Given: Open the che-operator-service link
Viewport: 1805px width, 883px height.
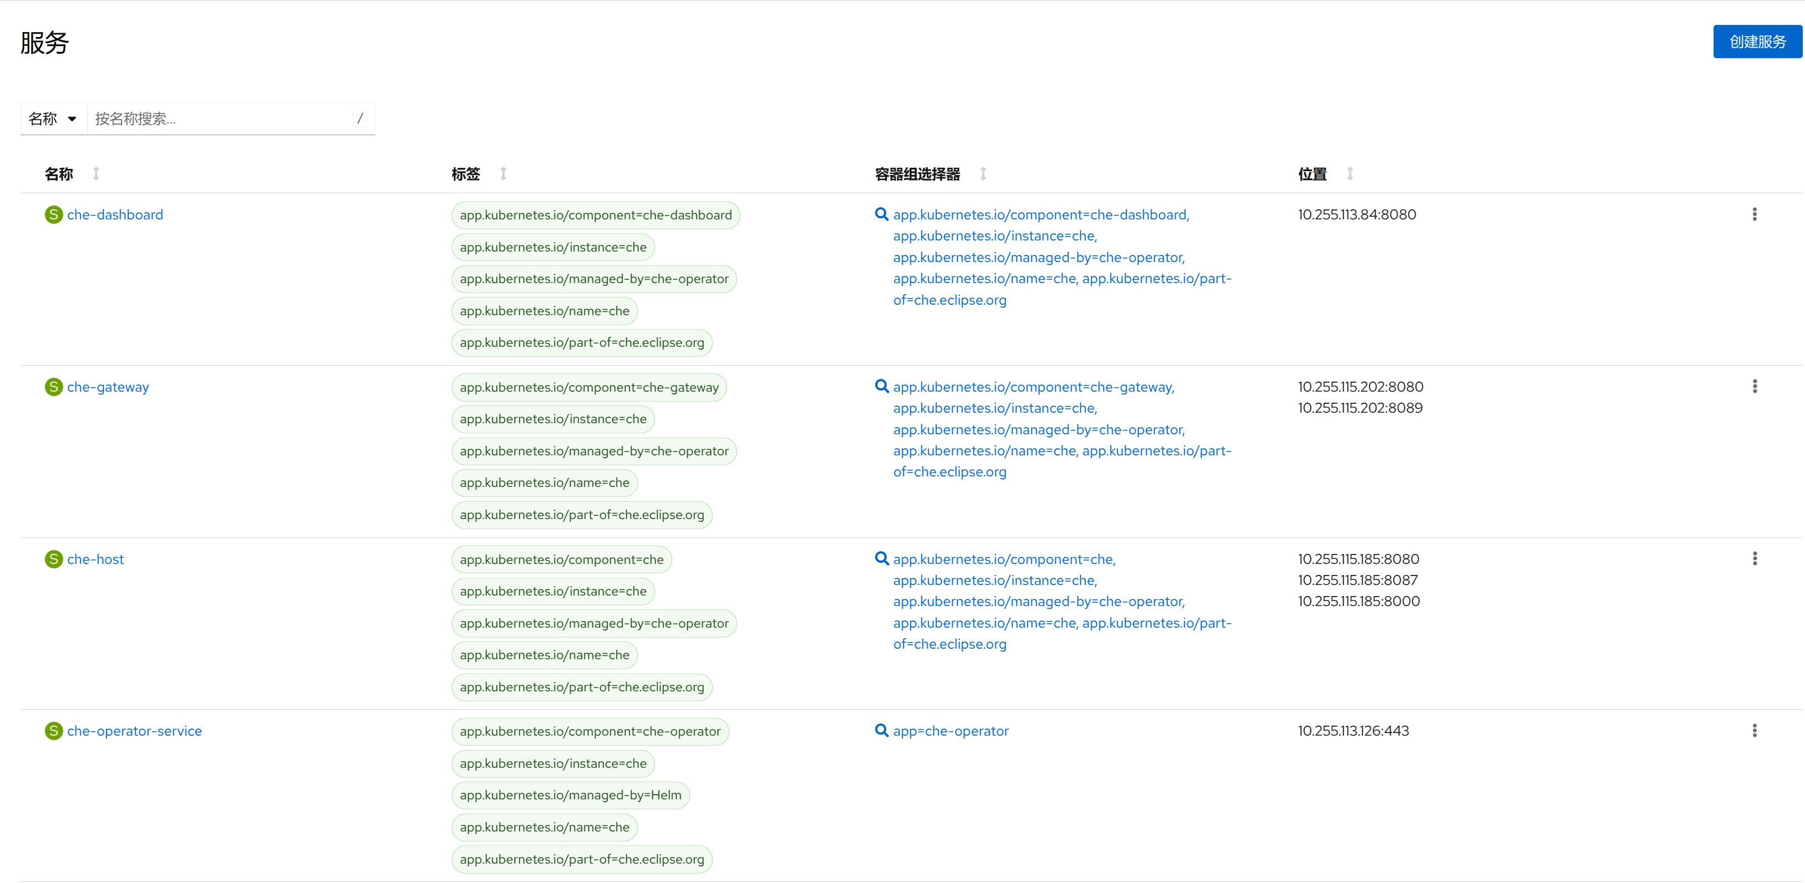Looking at the screenshot, I should point(134,730).
